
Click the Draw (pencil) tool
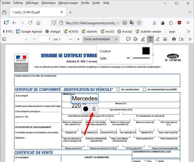pyautogui.click(x=157, y=39)
